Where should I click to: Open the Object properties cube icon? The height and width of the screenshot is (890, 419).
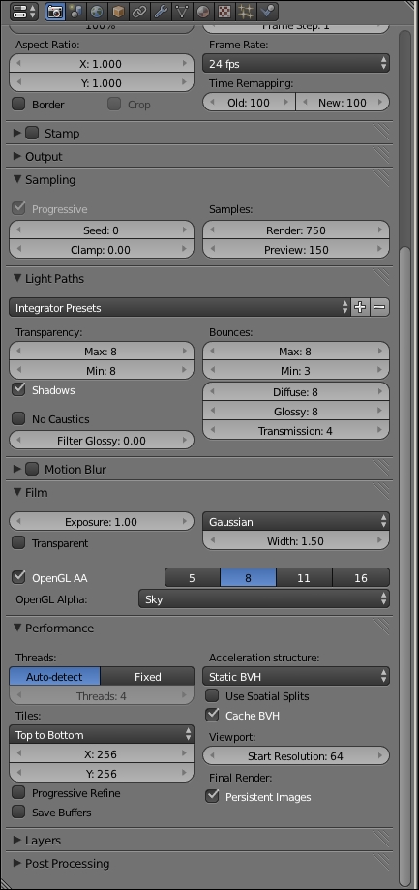tap(118, 11)
